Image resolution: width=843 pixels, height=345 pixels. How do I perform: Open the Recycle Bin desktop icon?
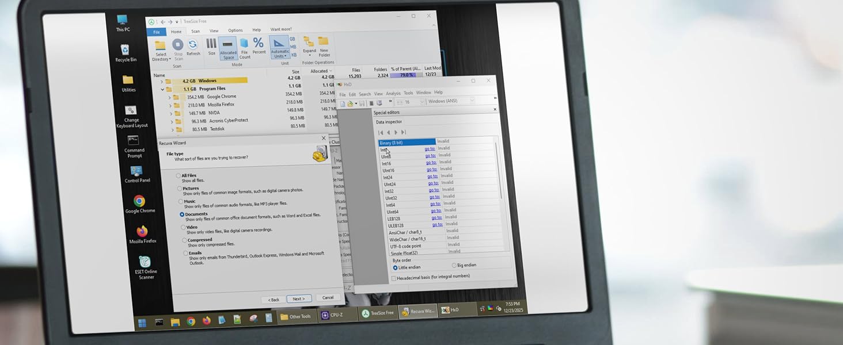(x=126, y=53)
